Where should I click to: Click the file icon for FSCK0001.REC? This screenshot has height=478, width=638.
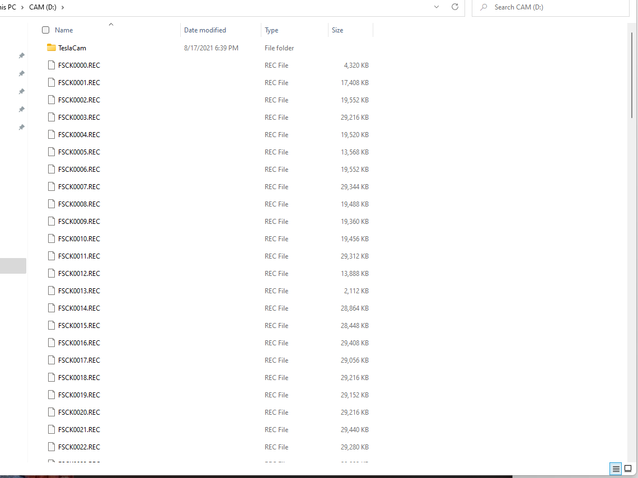tap(51, 83)
